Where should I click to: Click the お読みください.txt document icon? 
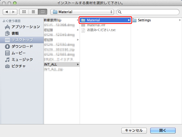point(83,30)
